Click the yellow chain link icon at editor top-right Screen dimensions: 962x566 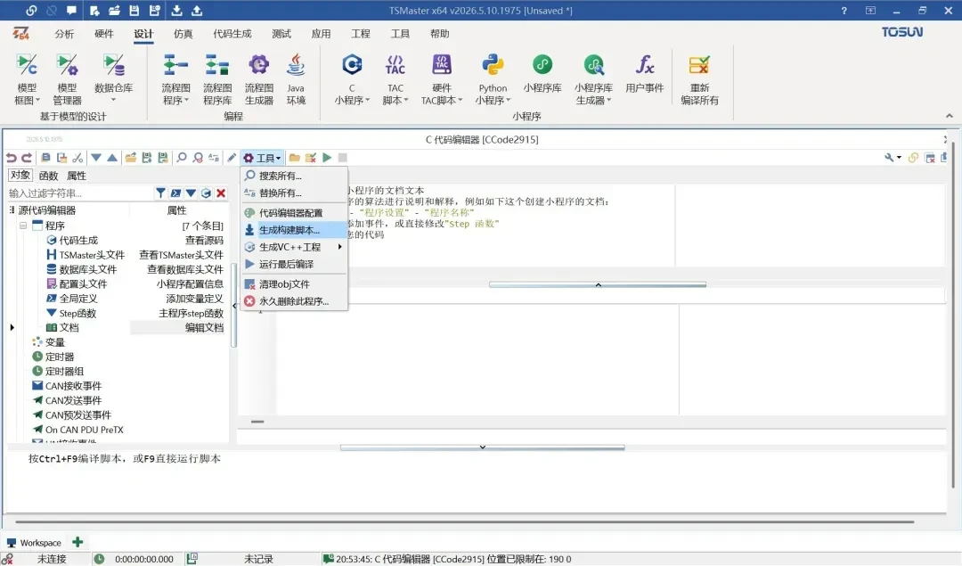[914, 158]
